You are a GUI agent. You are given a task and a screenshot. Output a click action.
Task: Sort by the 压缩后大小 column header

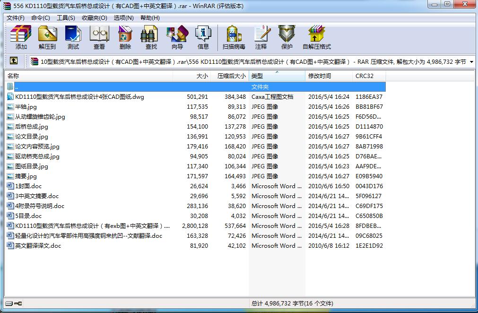tap(230, 76)
